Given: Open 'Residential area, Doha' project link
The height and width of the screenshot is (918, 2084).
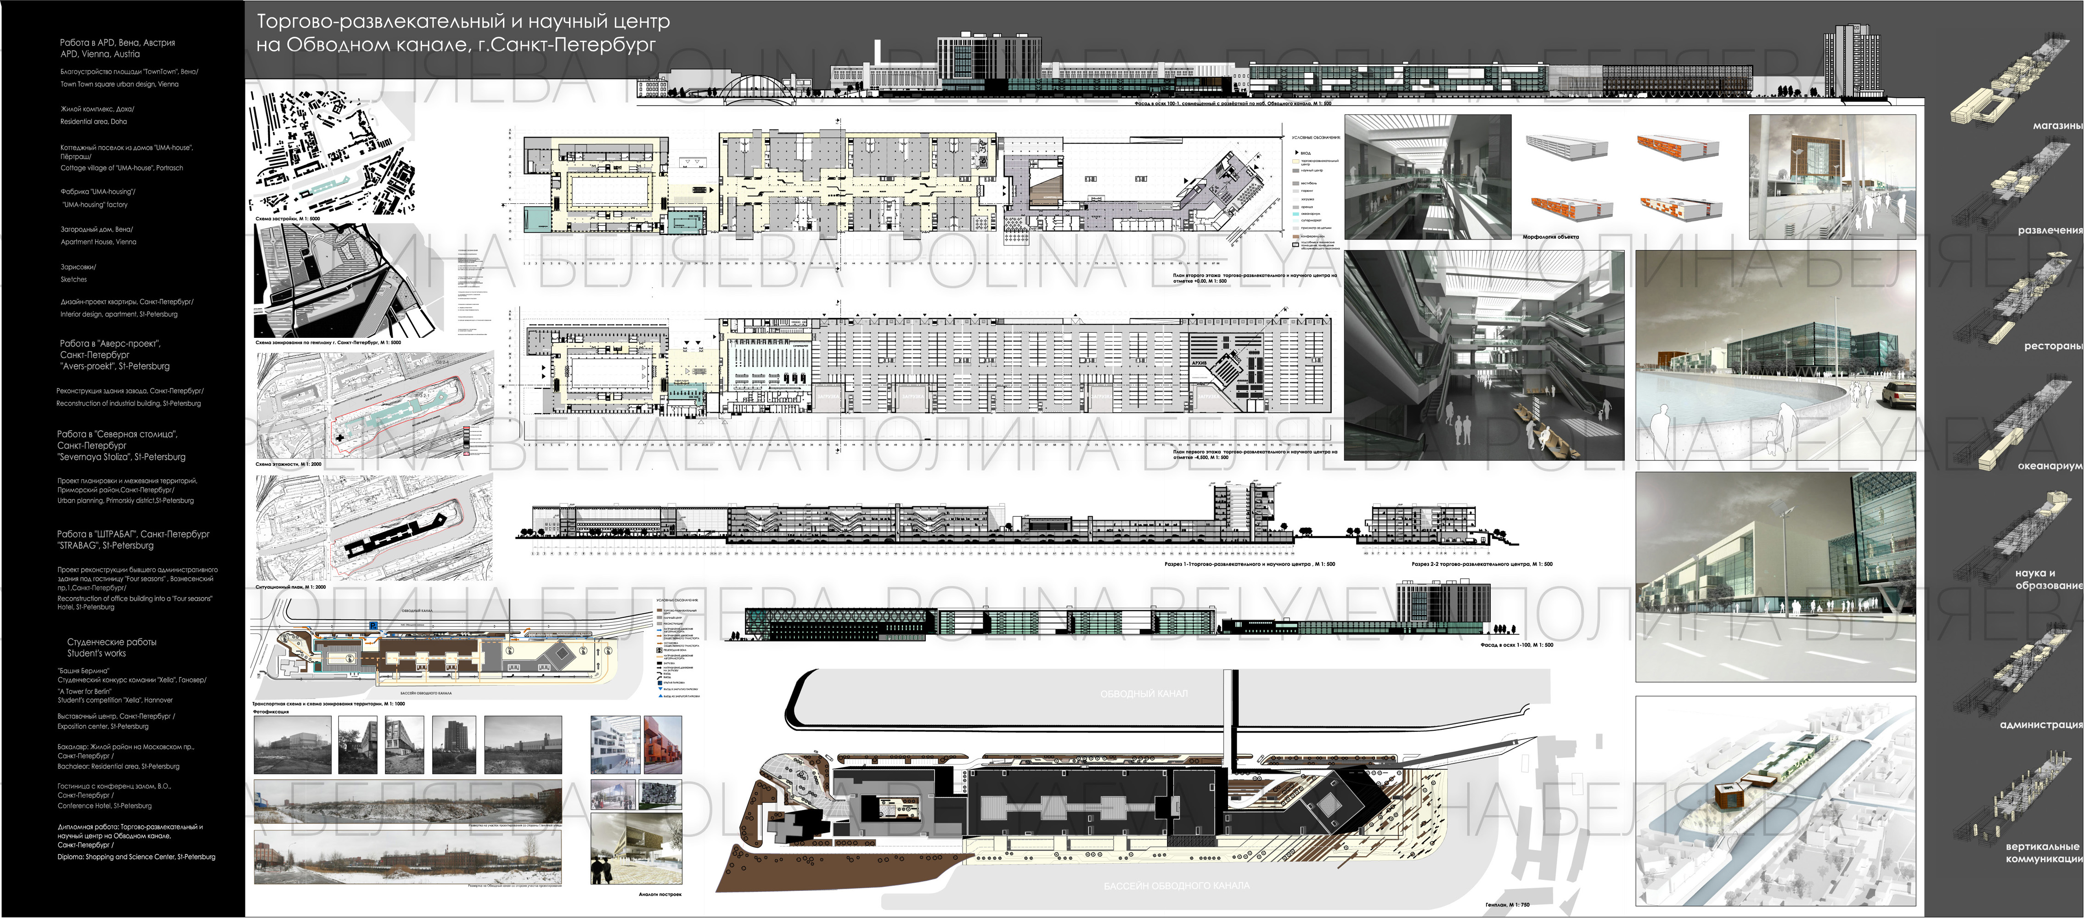Looking at the screenshot, I should pyautogui.click(x=93, y=121).
